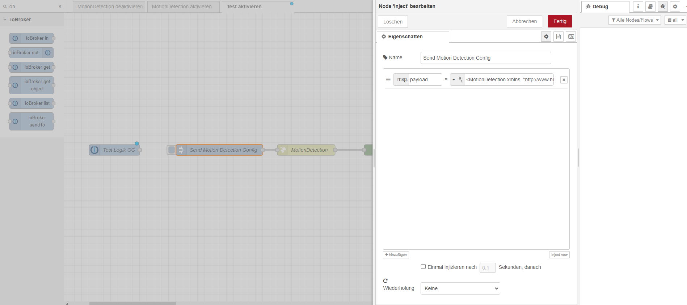Open the Wiederholung dropdown
The height and width of the screenshot is (305, 687).
[x=460, y=288]
